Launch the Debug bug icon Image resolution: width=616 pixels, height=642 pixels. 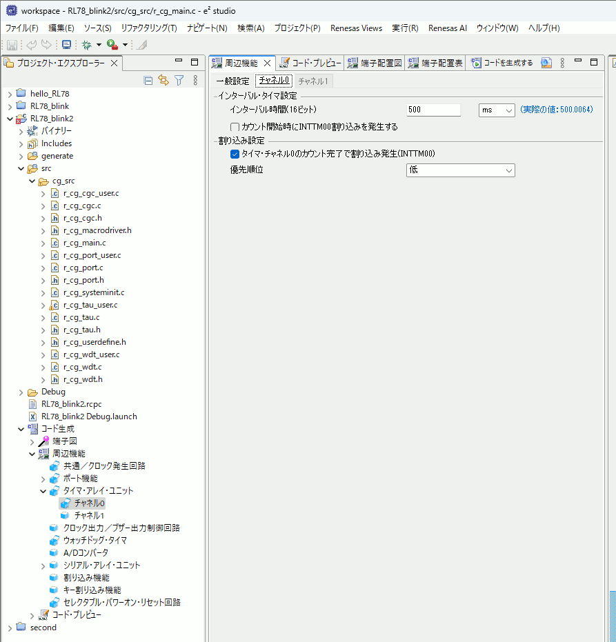coord(86,45)
